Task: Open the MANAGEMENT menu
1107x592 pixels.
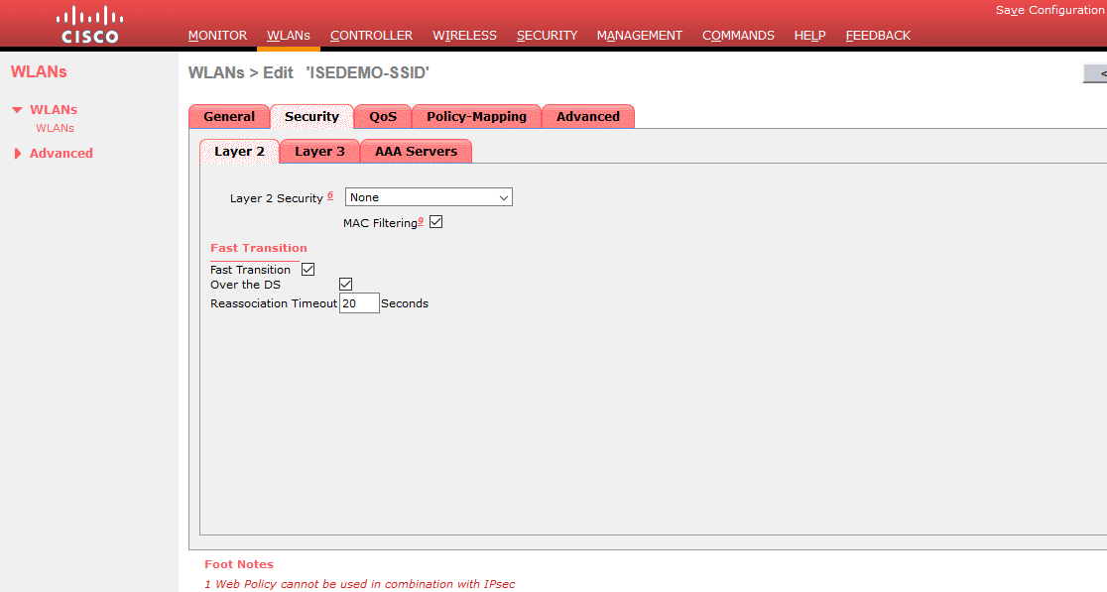Action: pos(640,36)
